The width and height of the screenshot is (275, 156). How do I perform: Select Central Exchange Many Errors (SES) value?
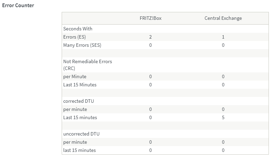coord(223,45)
